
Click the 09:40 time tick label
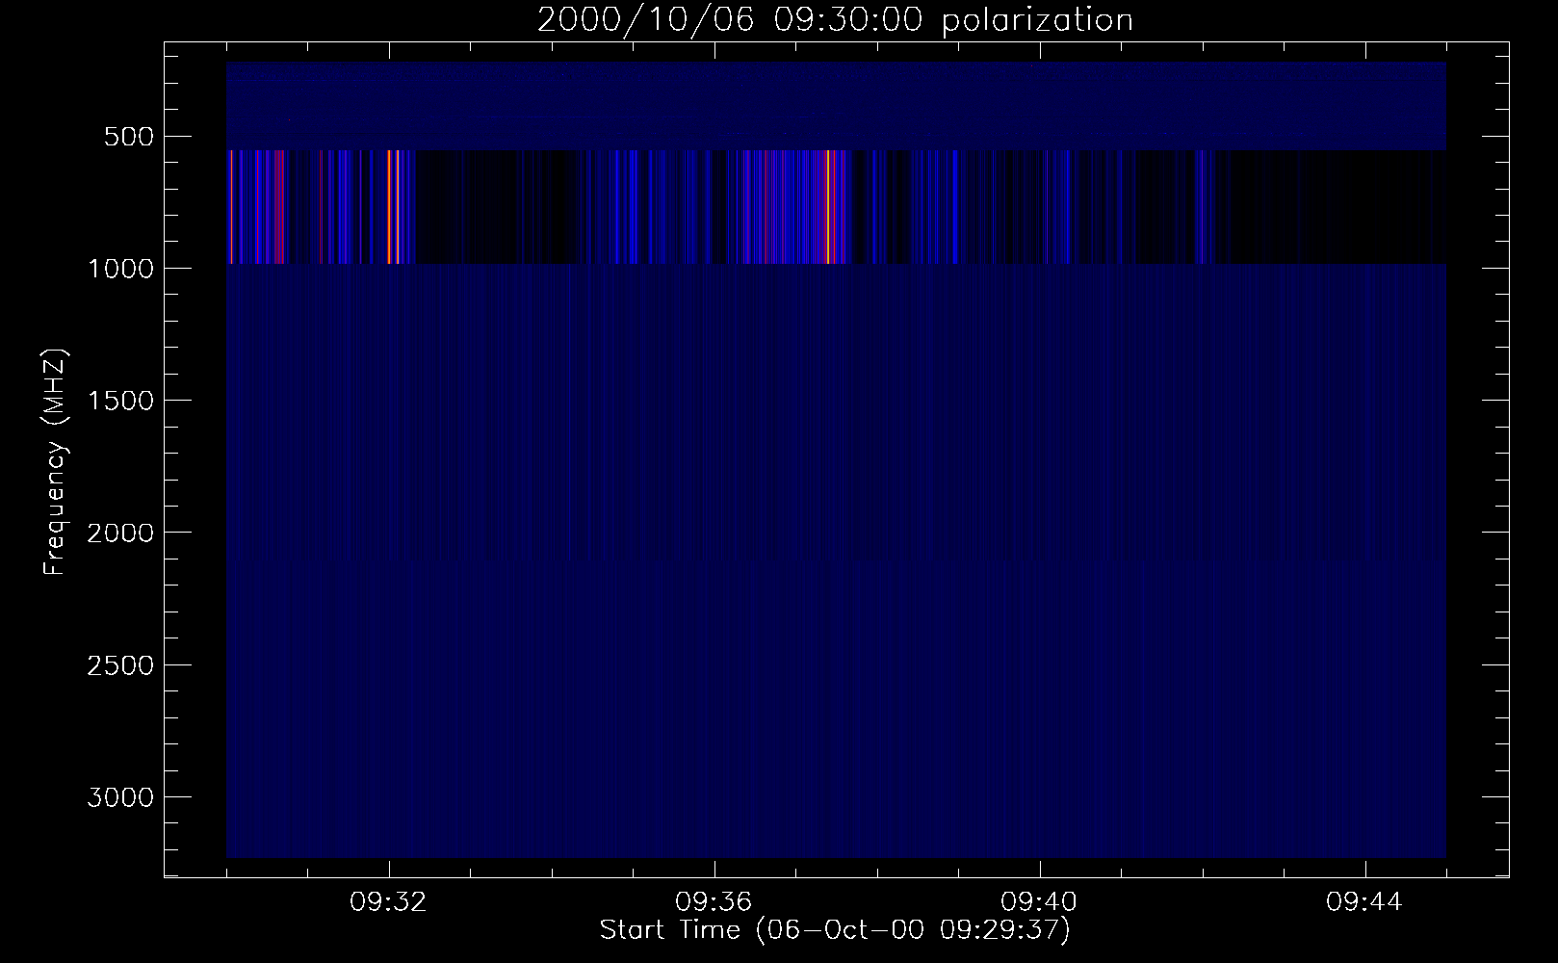[1040, 902]
